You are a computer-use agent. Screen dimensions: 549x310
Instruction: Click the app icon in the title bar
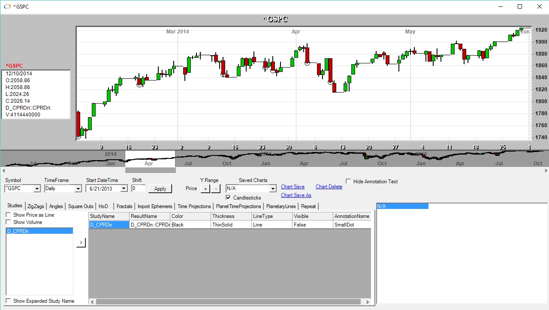pyautogui.click(x=7, y=7)
